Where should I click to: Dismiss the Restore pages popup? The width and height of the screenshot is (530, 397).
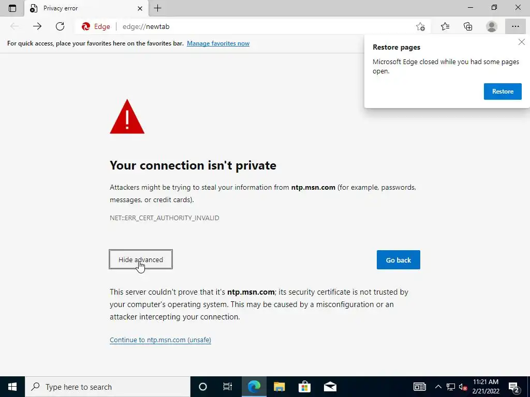click(522, 42)
